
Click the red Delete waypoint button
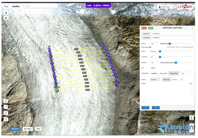point(144,28)
